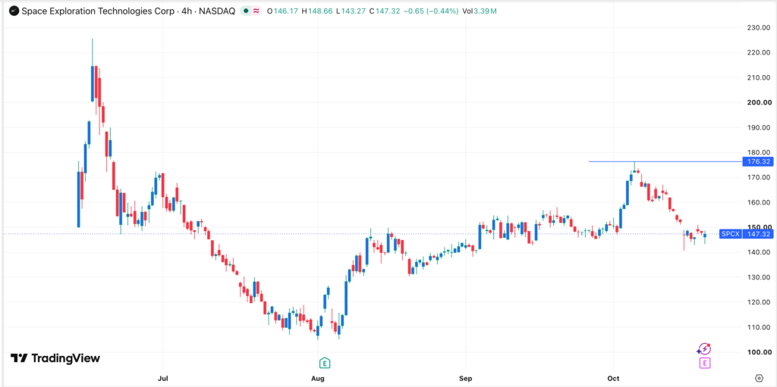Click the high value H148.66
The height and width of the screenshot is (387, 777).
point(316,11)
